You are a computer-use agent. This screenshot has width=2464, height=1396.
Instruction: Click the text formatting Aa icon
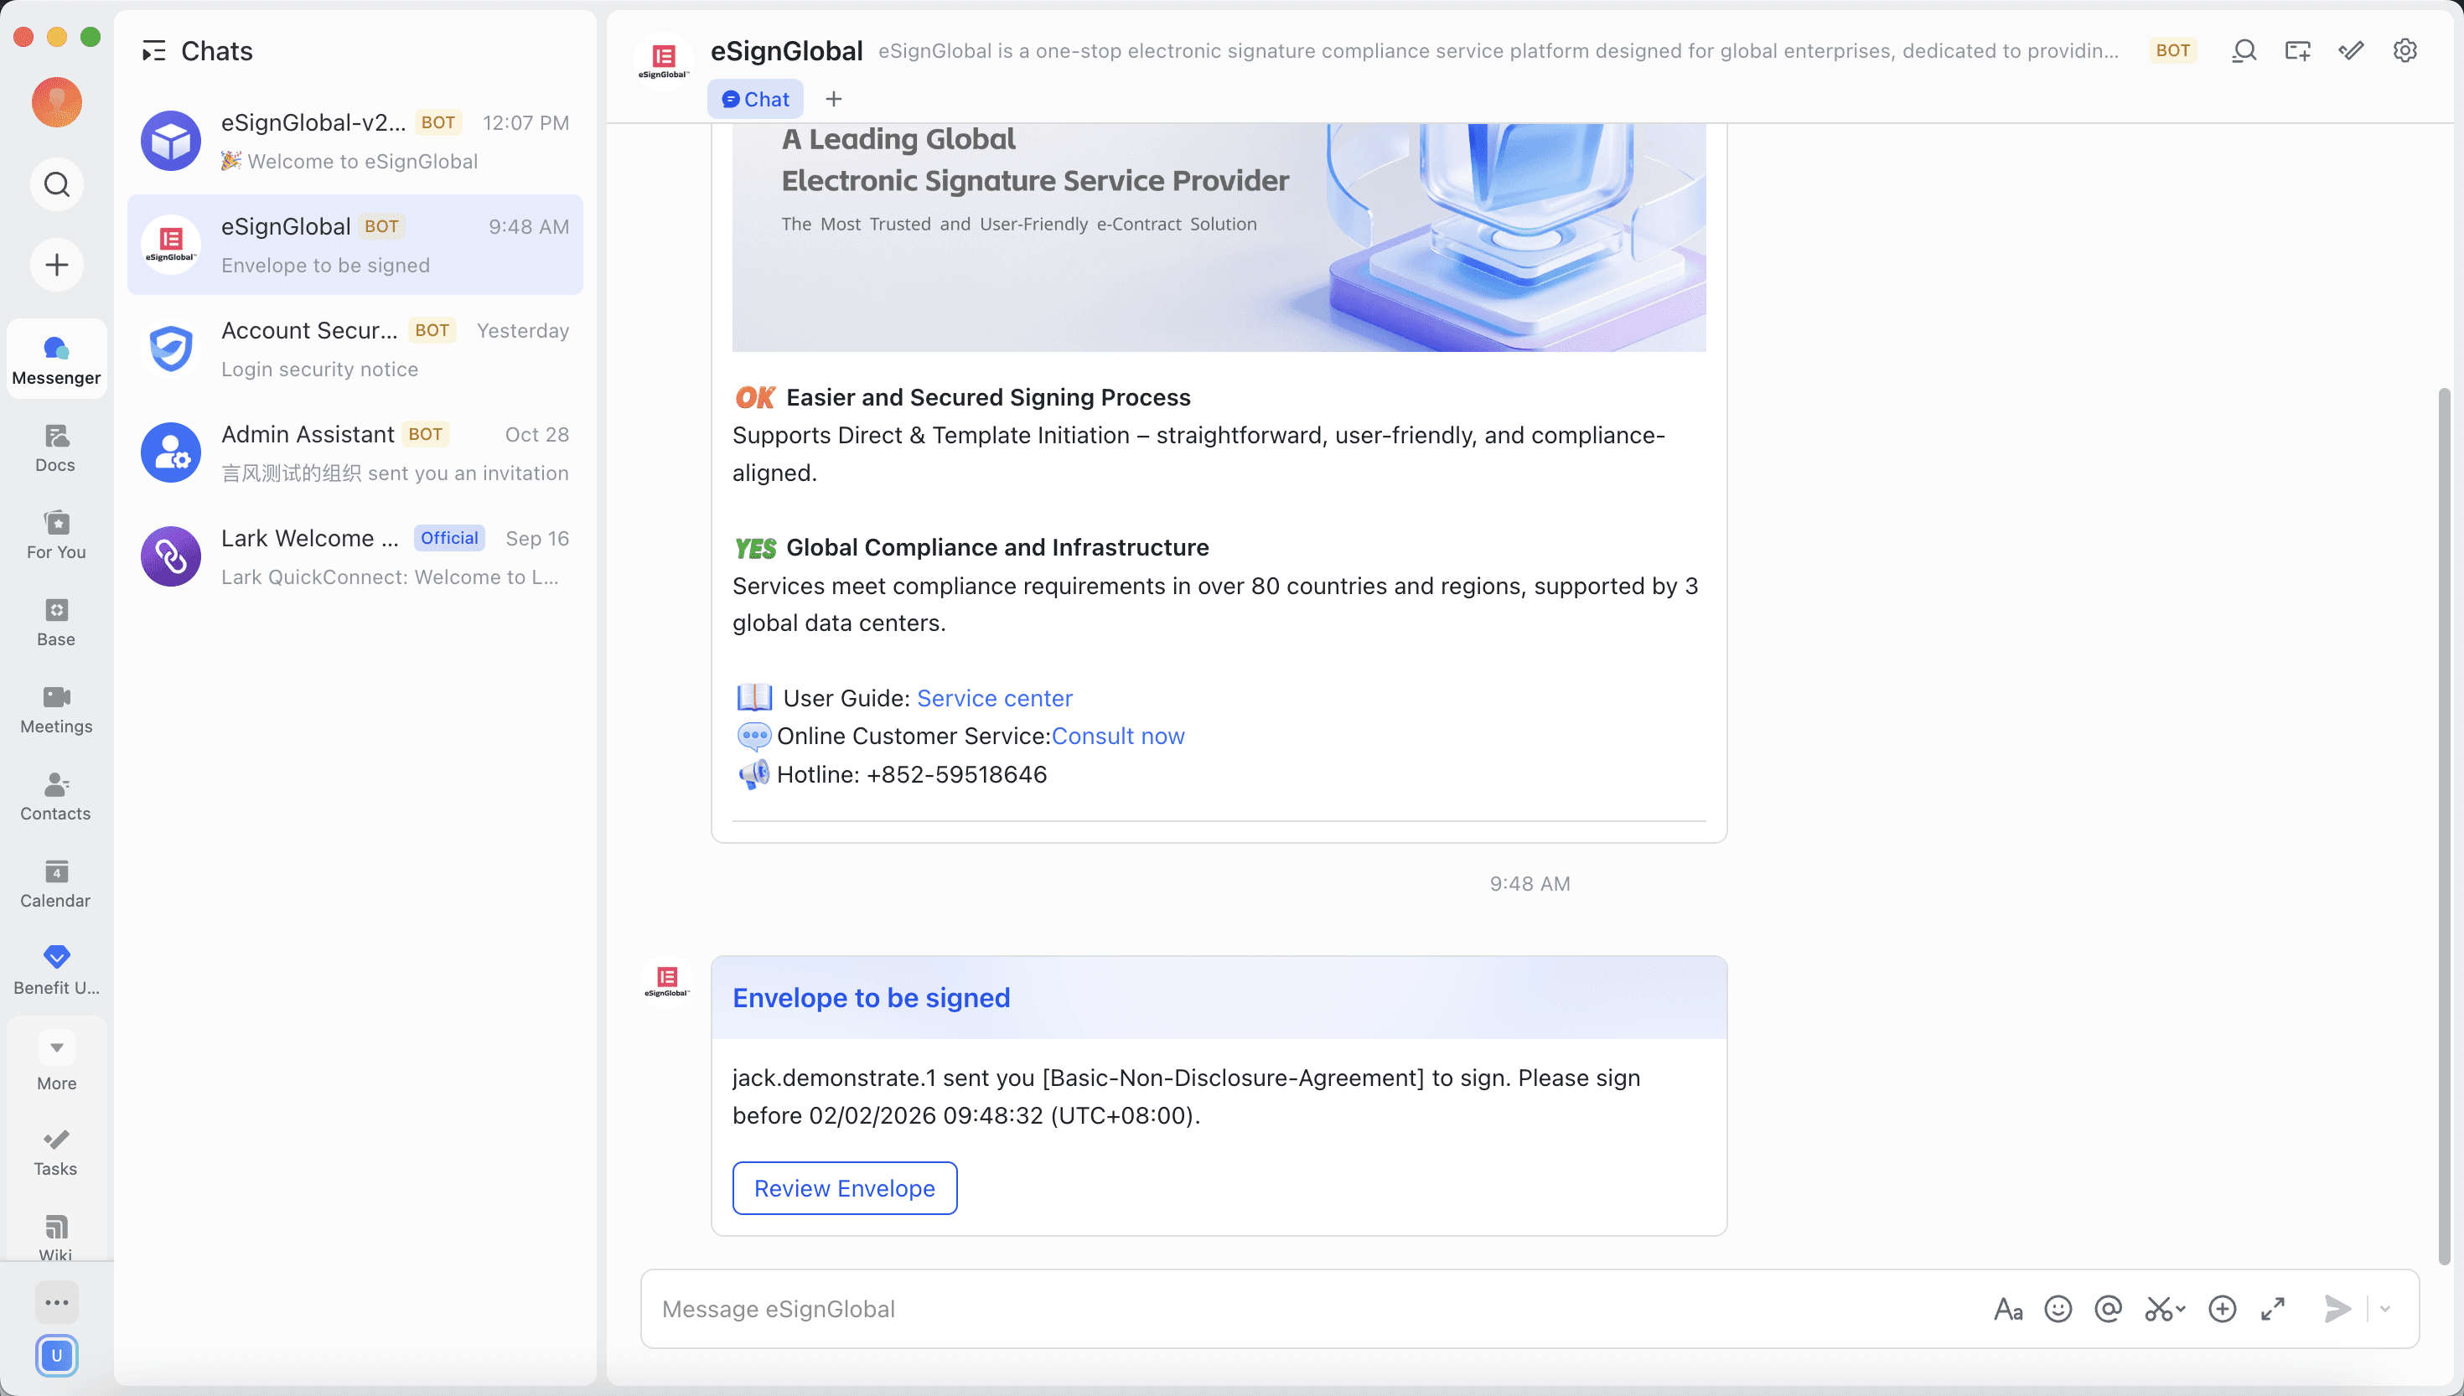[x=2007, y=1309]
